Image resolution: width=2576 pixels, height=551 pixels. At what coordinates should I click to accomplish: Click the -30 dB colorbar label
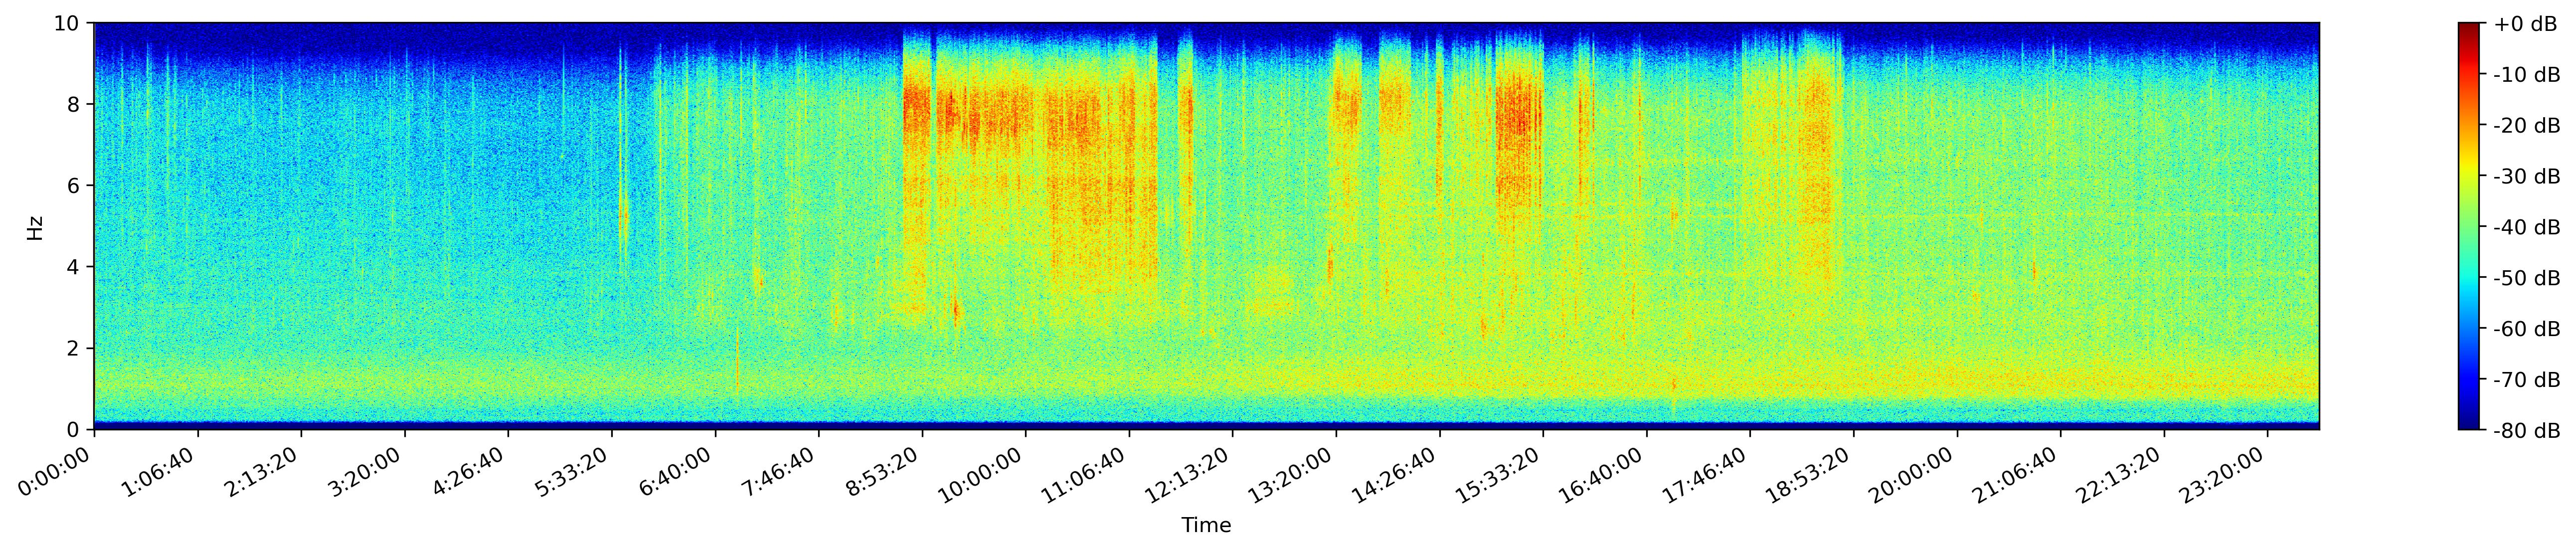[2527, 177]
